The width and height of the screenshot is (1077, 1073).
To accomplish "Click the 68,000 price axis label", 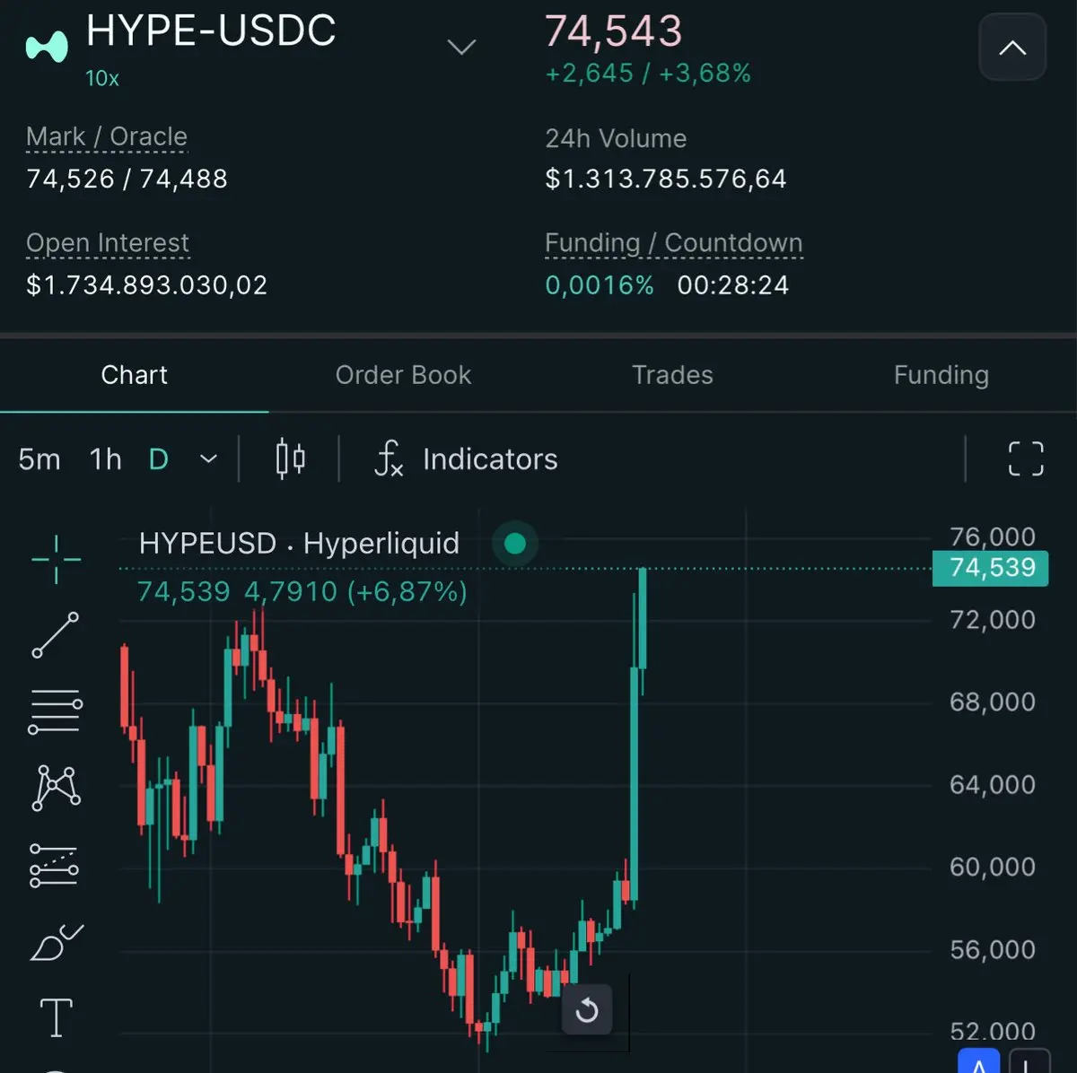I will [993, 702].
